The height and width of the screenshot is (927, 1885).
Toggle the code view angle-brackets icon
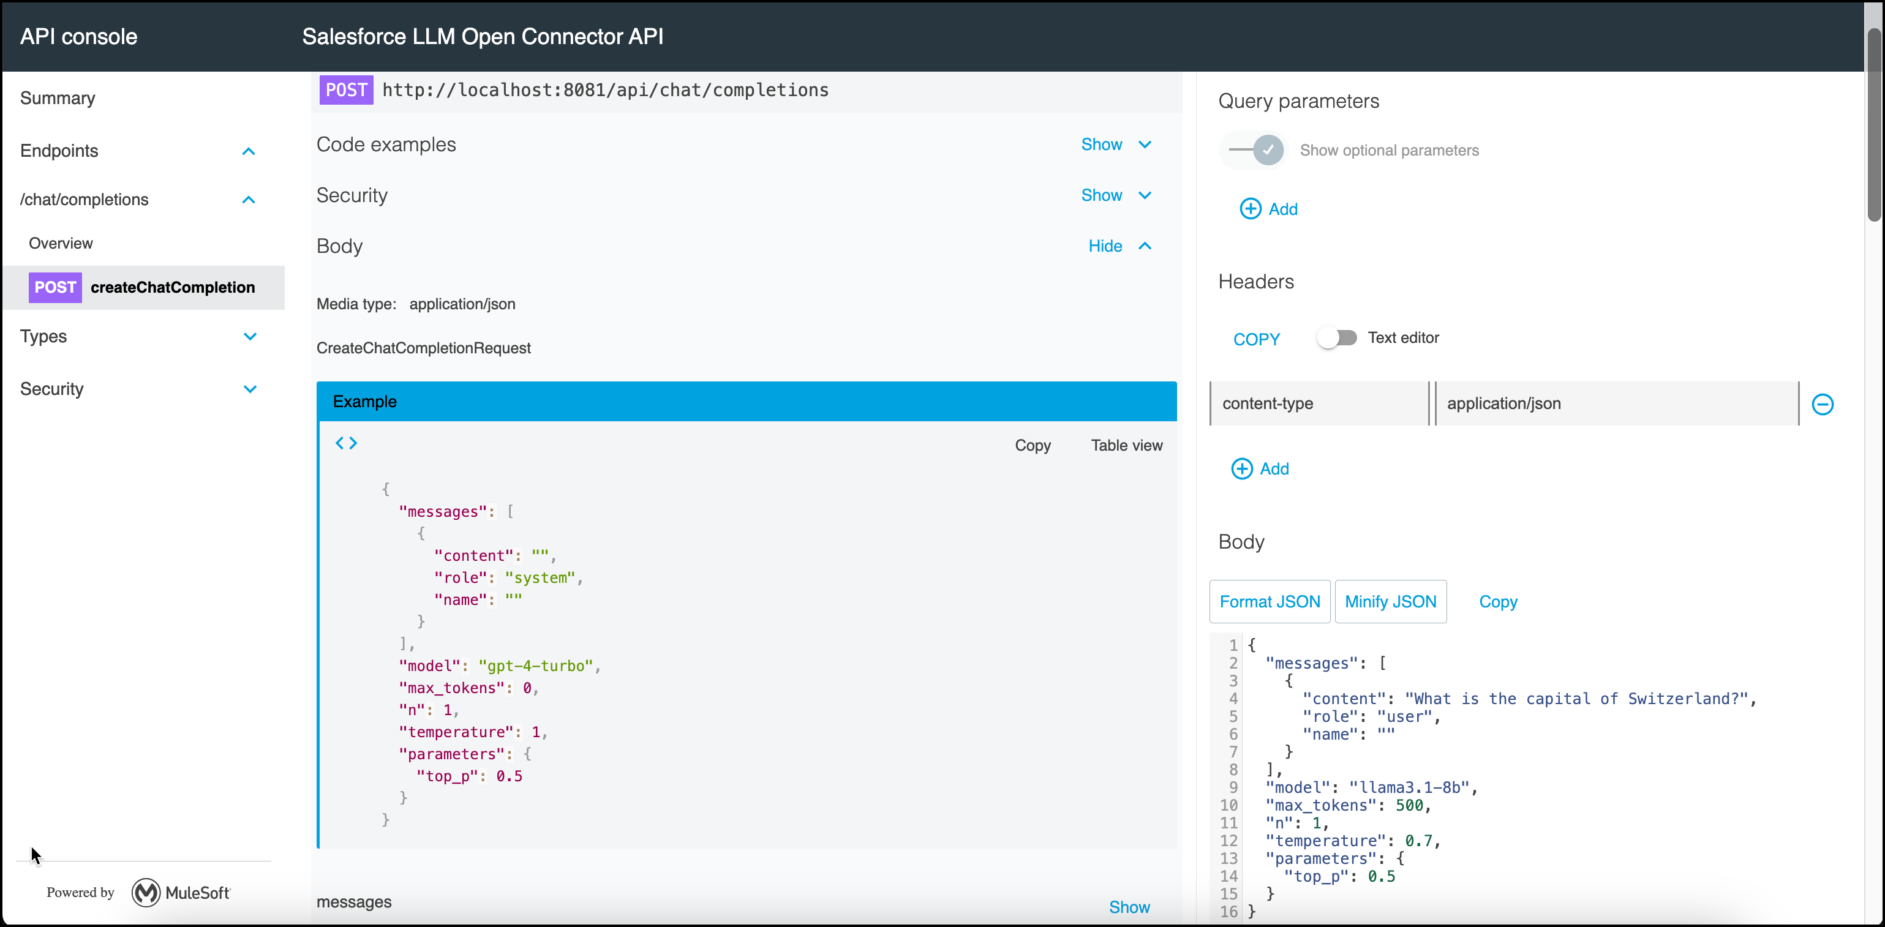coord(346,443)
